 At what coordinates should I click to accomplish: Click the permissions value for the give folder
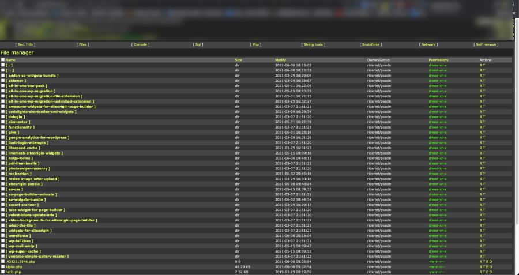coord(437,133)
